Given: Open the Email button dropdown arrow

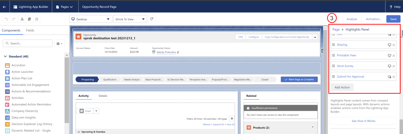Looking at the screenshot, I should coord(96,111).
